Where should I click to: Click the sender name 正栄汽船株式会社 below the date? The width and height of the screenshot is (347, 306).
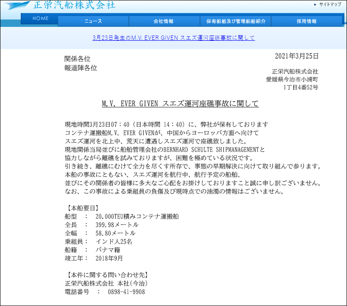pyautogui.click(x=295, y=72)
